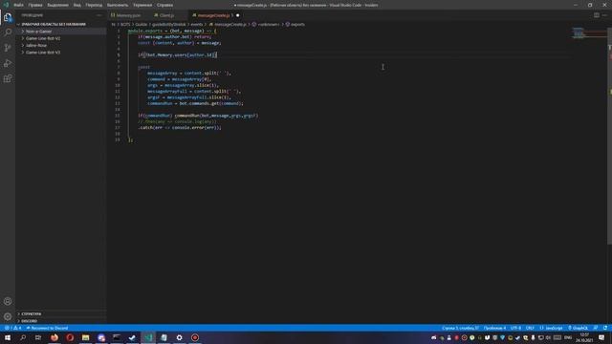Image resolution: width=612 pixels, height=344 pixels.
Task: Click the errors and warnings status indicator
Action: [x=12, y=328]
